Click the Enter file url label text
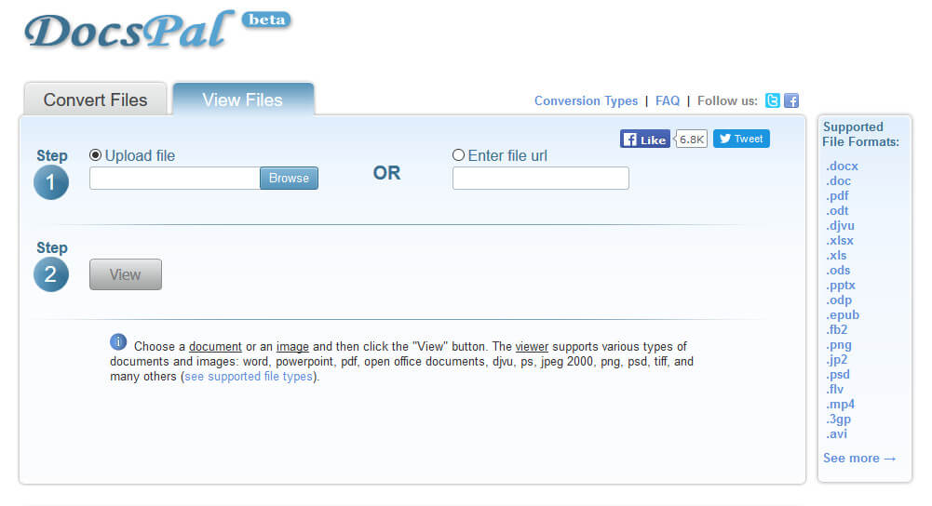This screenshot has width=932, height=506. (507, 155)
